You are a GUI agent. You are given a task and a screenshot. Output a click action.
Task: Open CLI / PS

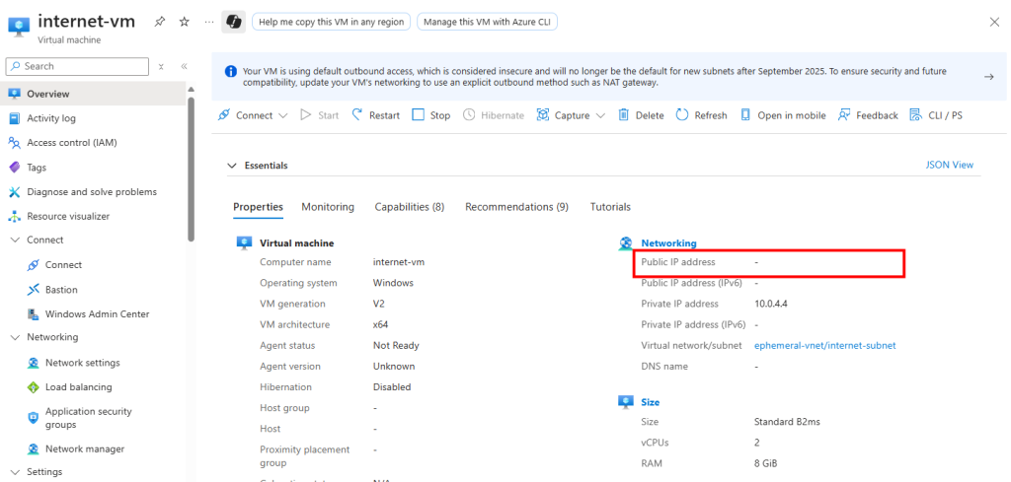pos(936,115)
